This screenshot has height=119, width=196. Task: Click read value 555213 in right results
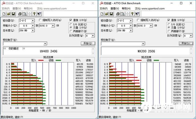tap(187, 89)
